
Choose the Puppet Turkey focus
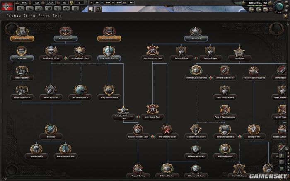click(138, 171)
